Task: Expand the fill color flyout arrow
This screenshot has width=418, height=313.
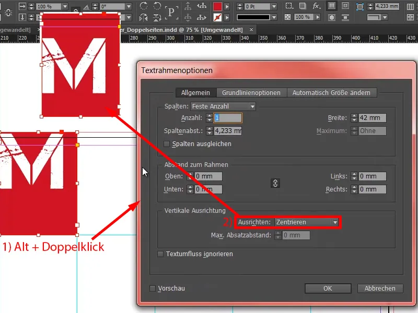Action: [227, 6]
